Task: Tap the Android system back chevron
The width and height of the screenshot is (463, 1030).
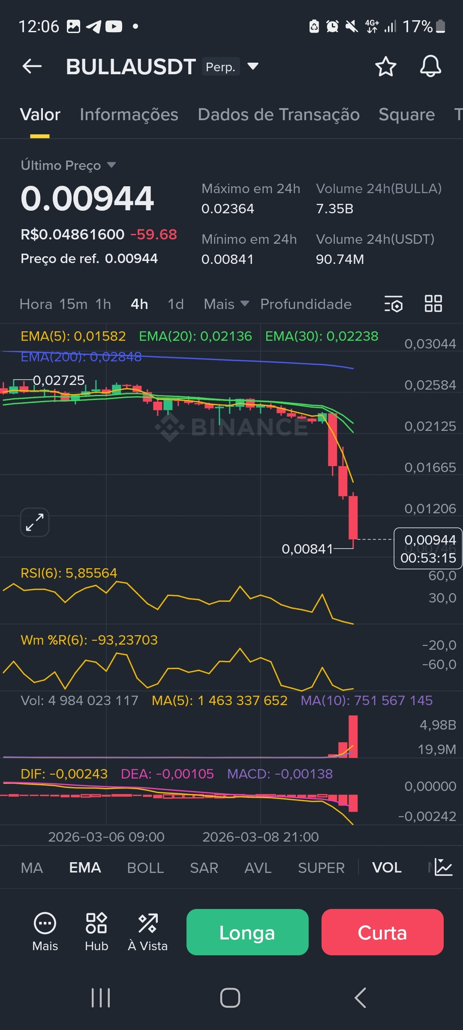Action: (360, 998)
